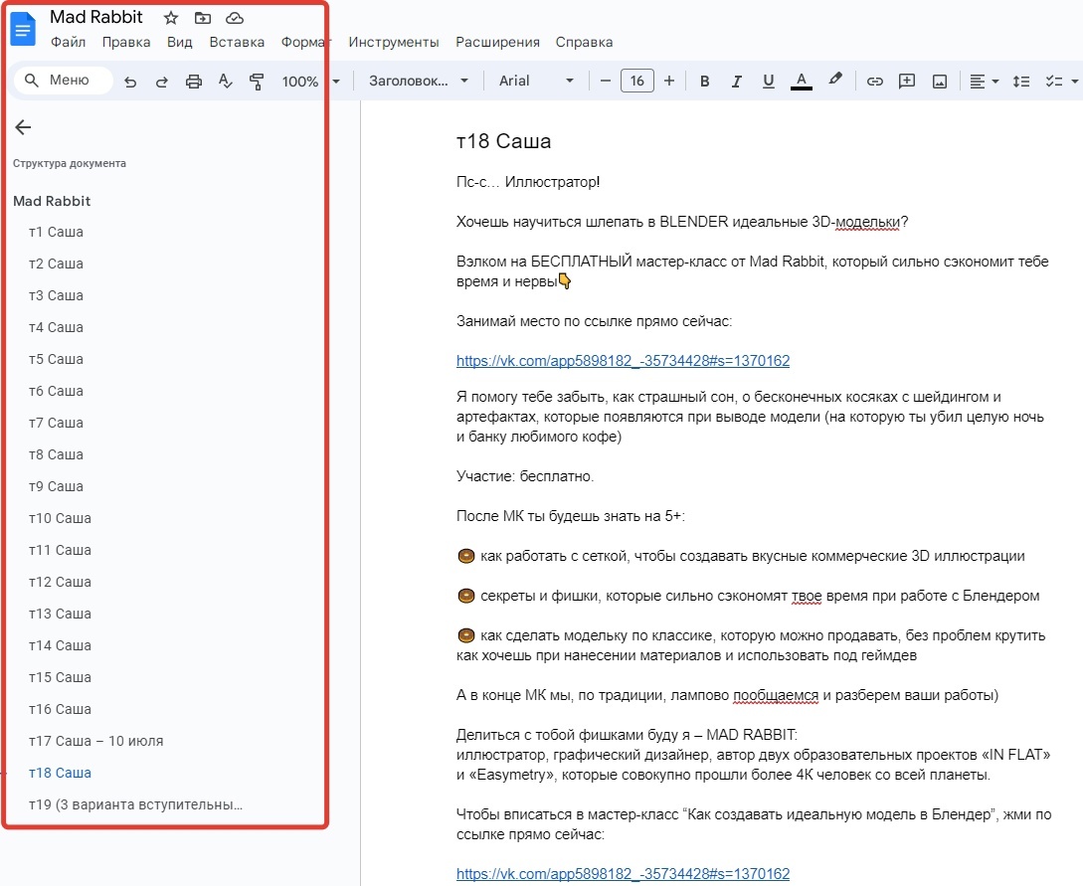1083x886 pixels.
Task: Go to outline item т1 Саша
Action: (56, 232)
